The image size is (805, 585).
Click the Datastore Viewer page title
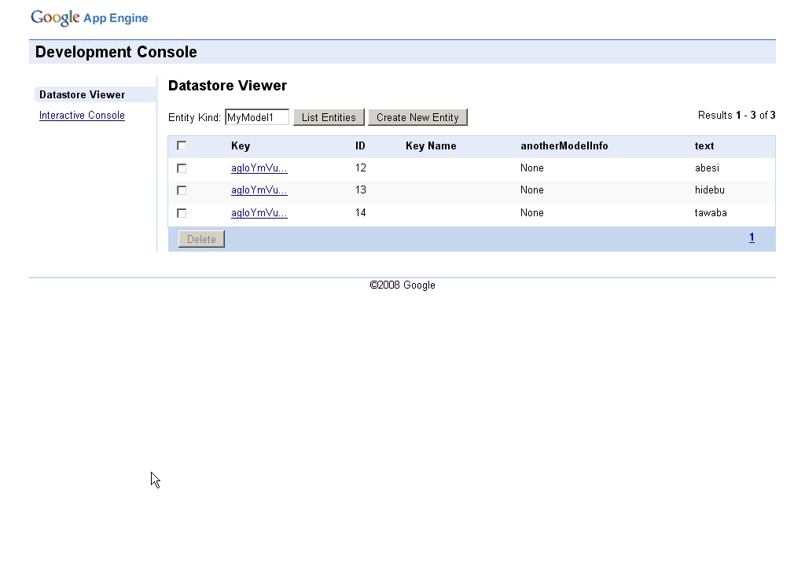click(227, 85)
